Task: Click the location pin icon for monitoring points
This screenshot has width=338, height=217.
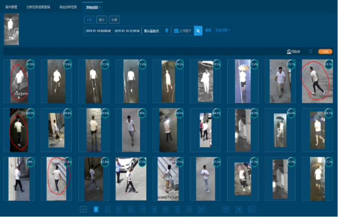Action: tap(167, 31)
